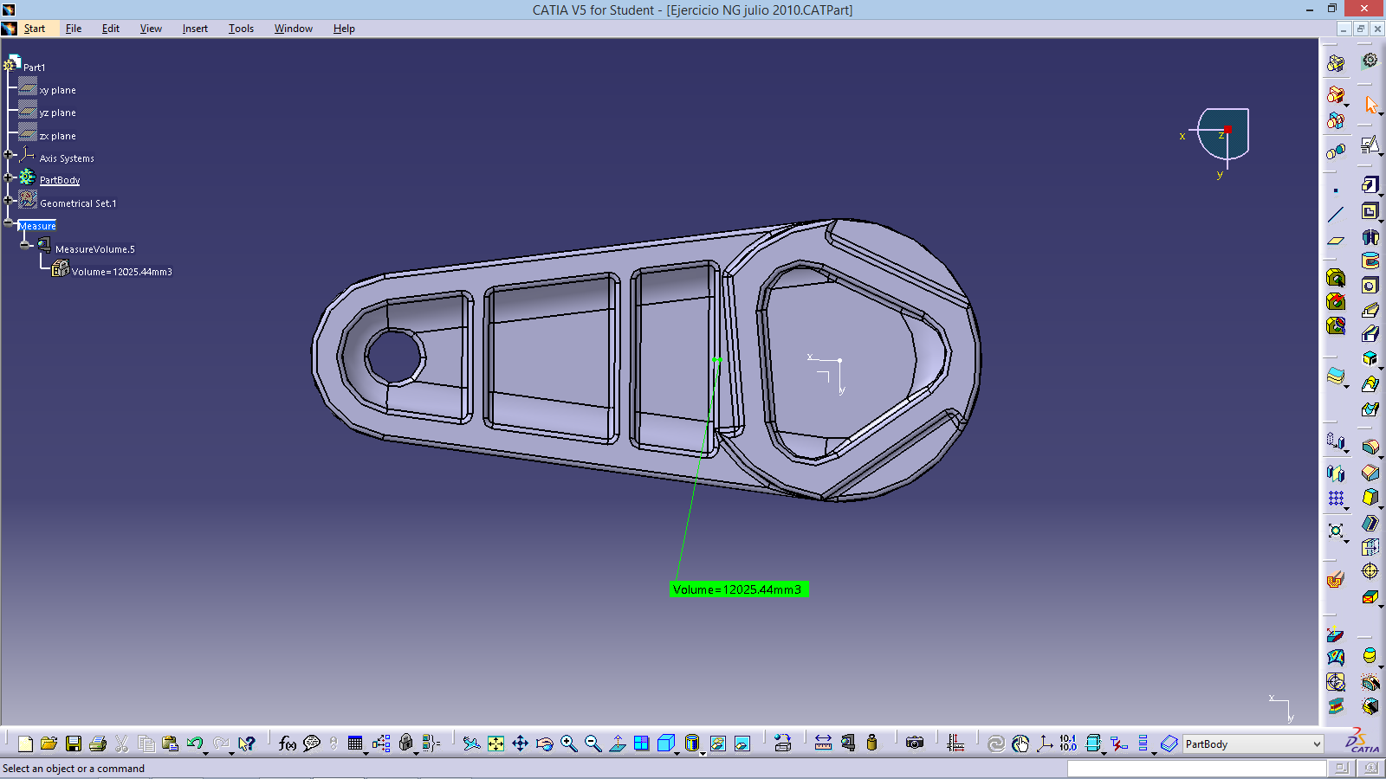Activate the What's This help pointer
The image size is (1386, 779).
click(x=247, y=744)
